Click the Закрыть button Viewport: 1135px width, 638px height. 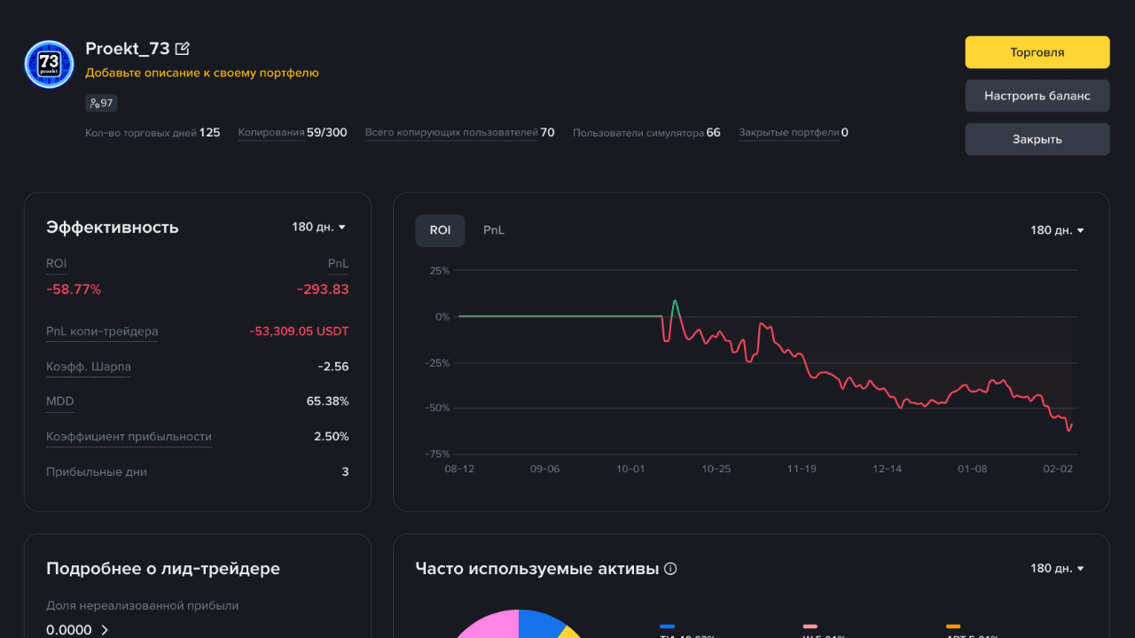click(1037, 139)
